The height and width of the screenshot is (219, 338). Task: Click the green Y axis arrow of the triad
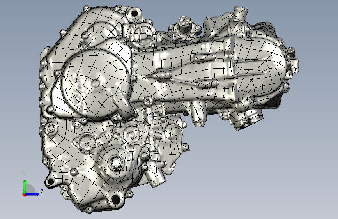25,187
